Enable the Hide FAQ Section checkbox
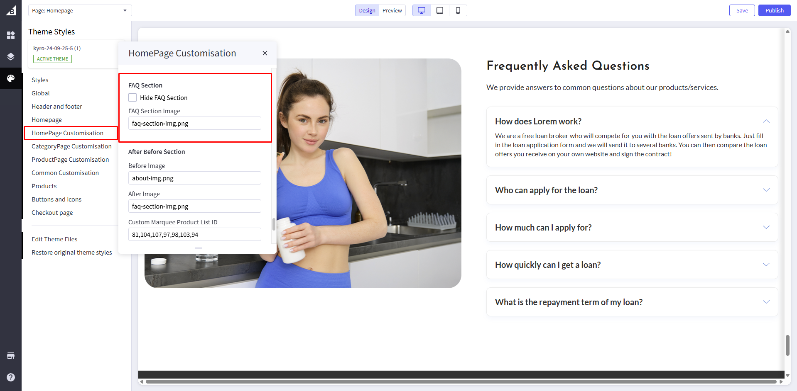Image resolution: width=797 pixels, height=391 pixels. coord(132,97)
